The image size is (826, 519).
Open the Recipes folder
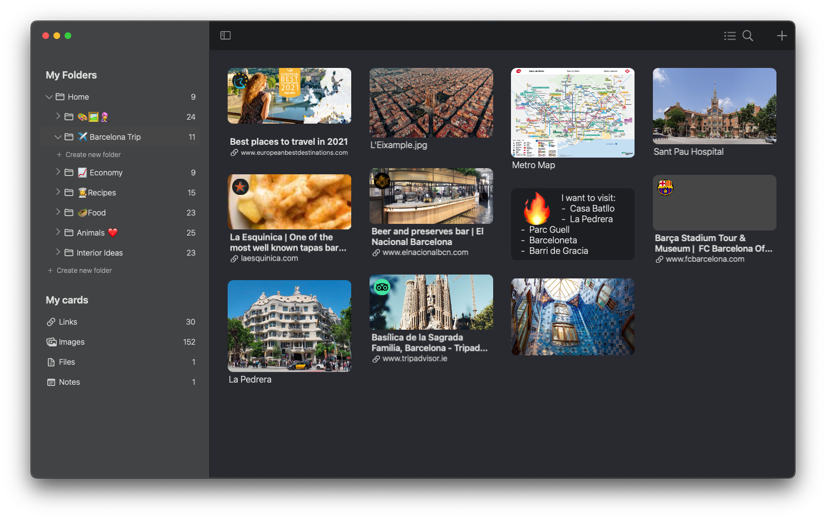click(120, 193)
